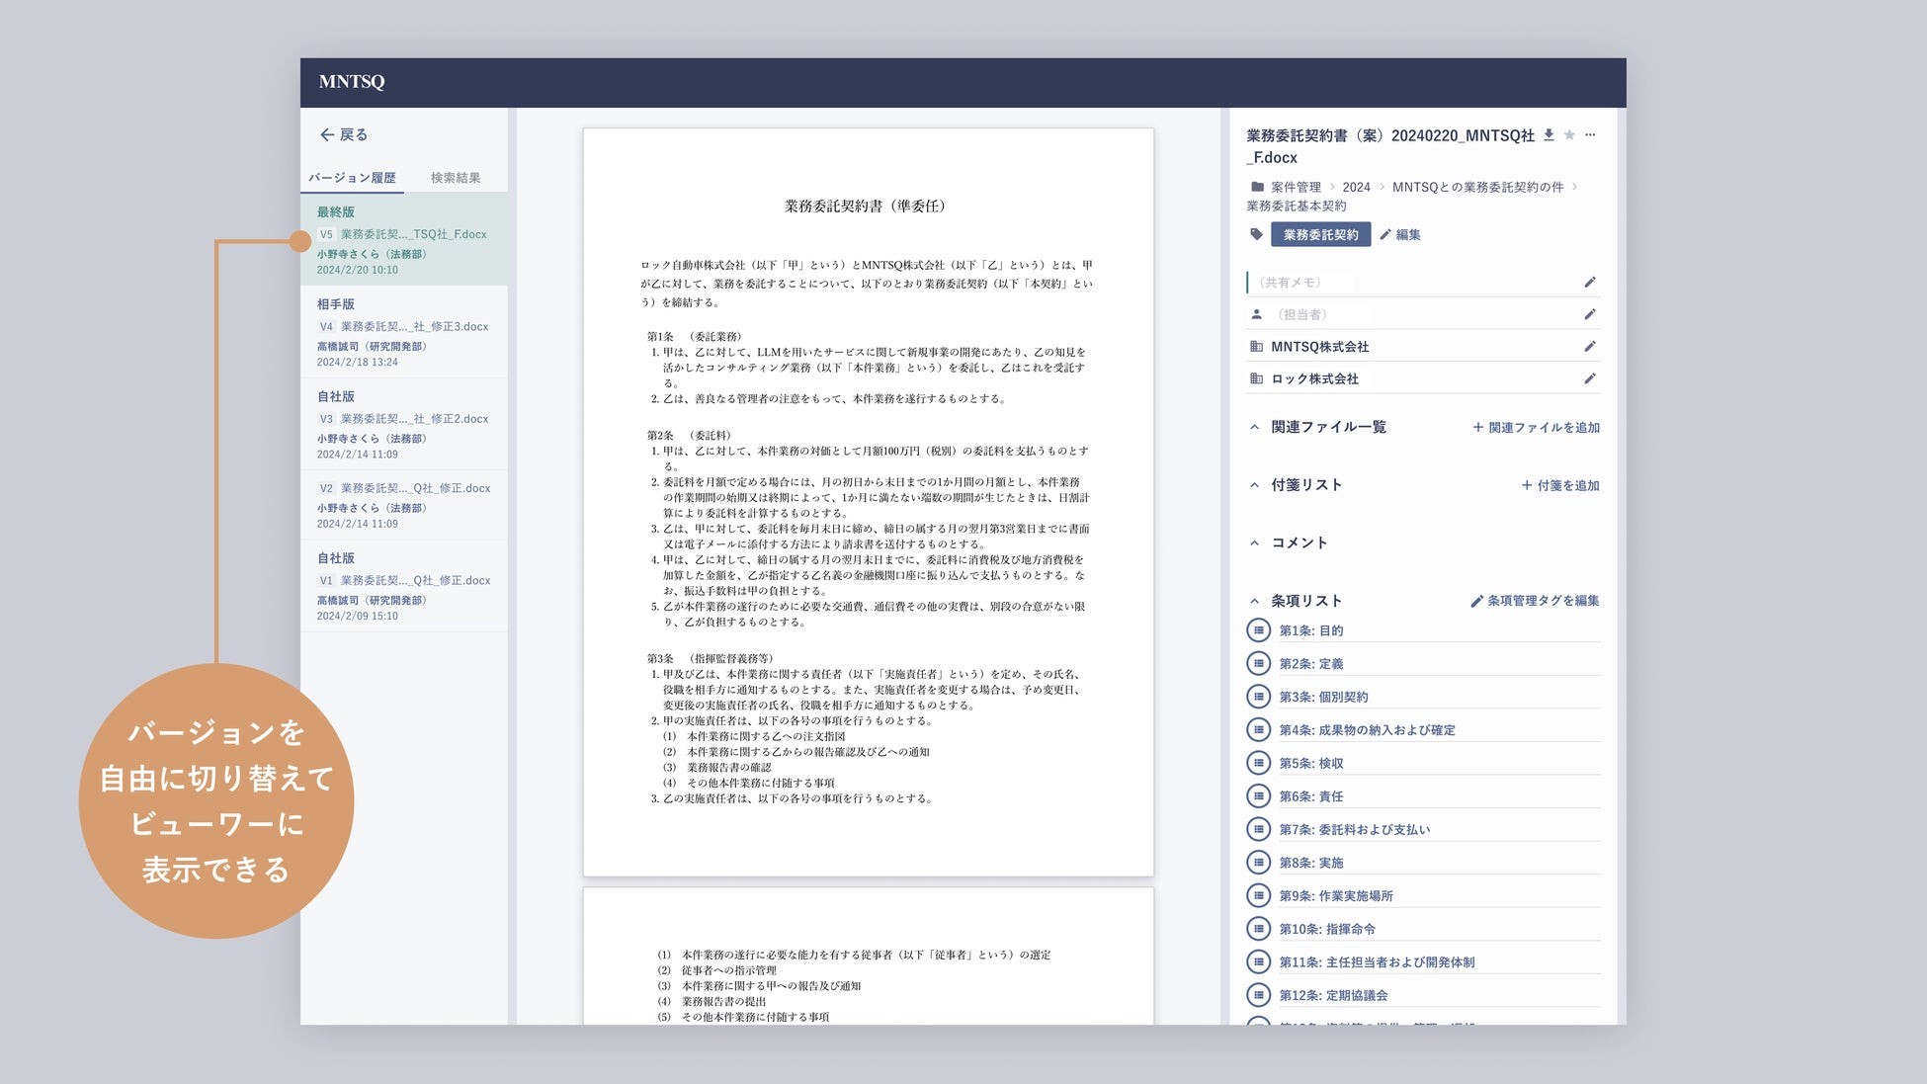Edit ロック株式会社 party with pencil icon
The image size is (1927, 1084).
pyautogui.click(x=1589, y=378)
